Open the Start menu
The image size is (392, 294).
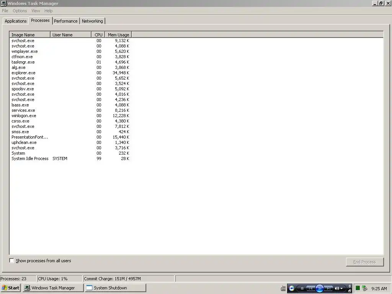pyautogui.click(x=10, y=288)
